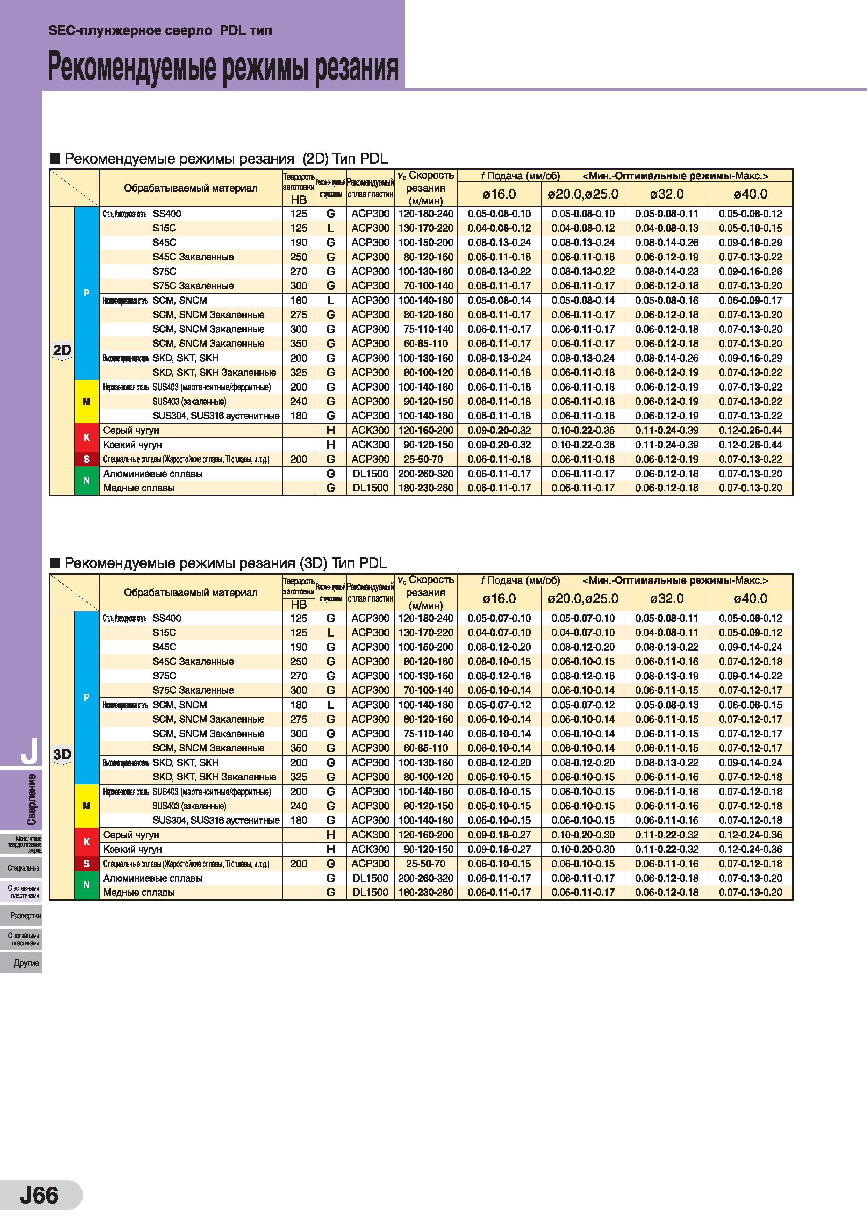Click "Алюминиевые сплавы" in the 2D table
The height and width of the screenshot is (1226, 867).
153,474
